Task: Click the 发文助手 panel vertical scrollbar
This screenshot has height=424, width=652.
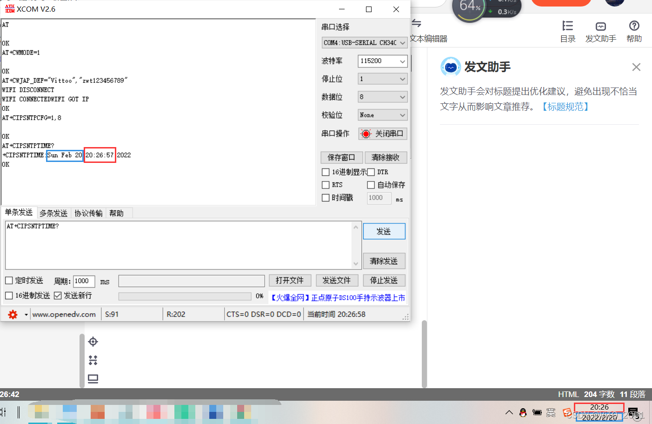Action: [x=424, y=354]
